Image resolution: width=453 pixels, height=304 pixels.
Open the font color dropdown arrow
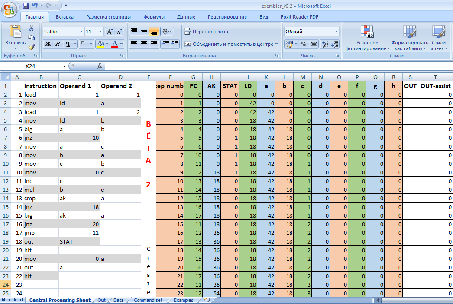coord(121,44)
